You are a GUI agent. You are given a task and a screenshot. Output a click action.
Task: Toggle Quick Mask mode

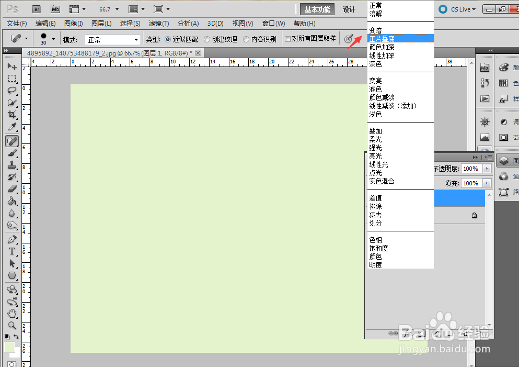12,364
